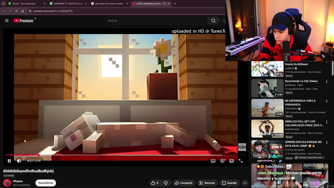
Task: Click the 0:17 / 2:10 time display
Action: click(34, 161)
